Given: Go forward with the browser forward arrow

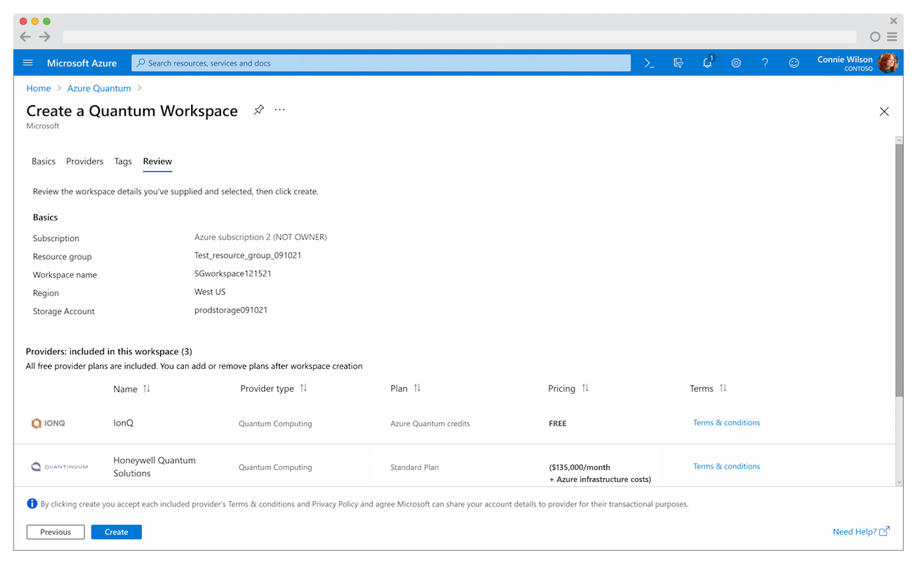Looking at the screenshot, I should [45, 37].
